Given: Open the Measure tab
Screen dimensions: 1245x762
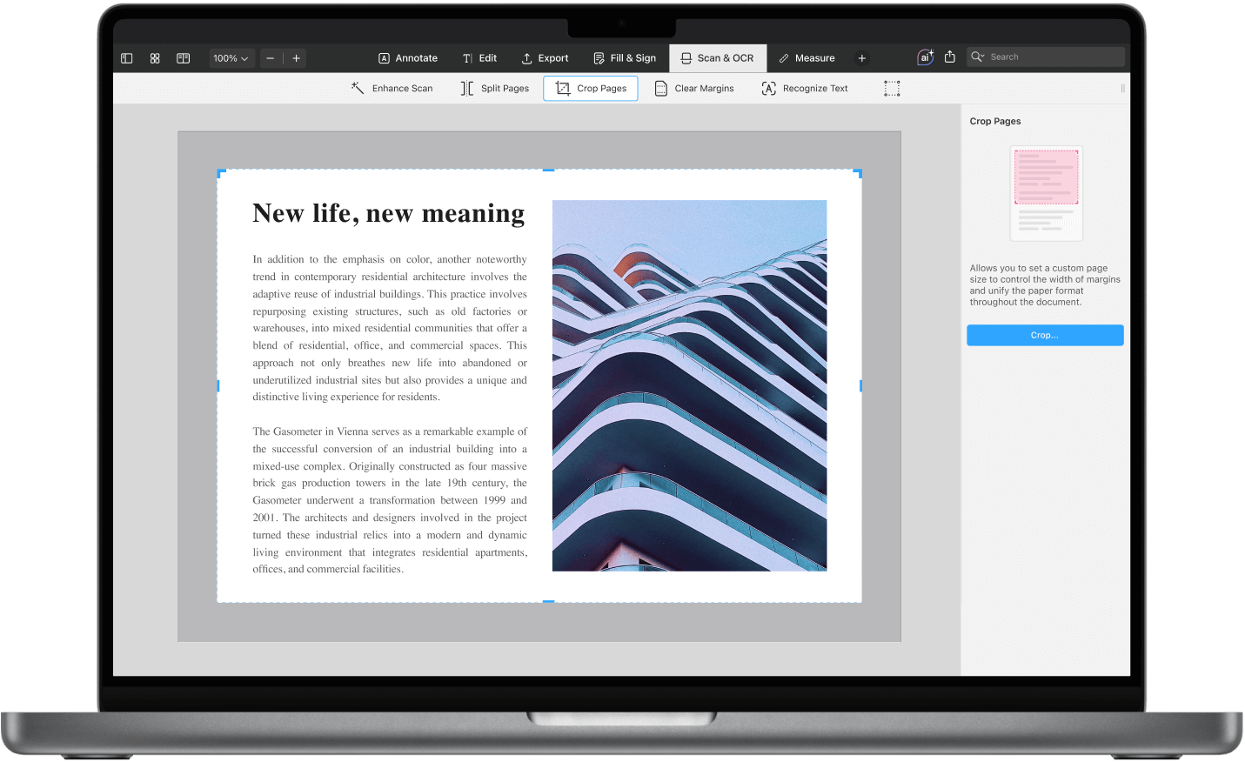Looking at the screenshot, I should 807,58.
